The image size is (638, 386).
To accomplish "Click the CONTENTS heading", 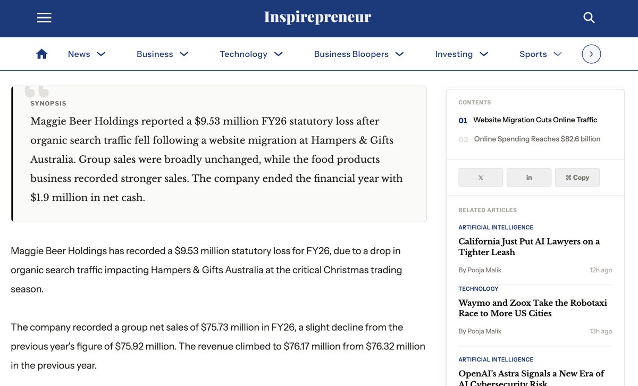I will [475, 102].
